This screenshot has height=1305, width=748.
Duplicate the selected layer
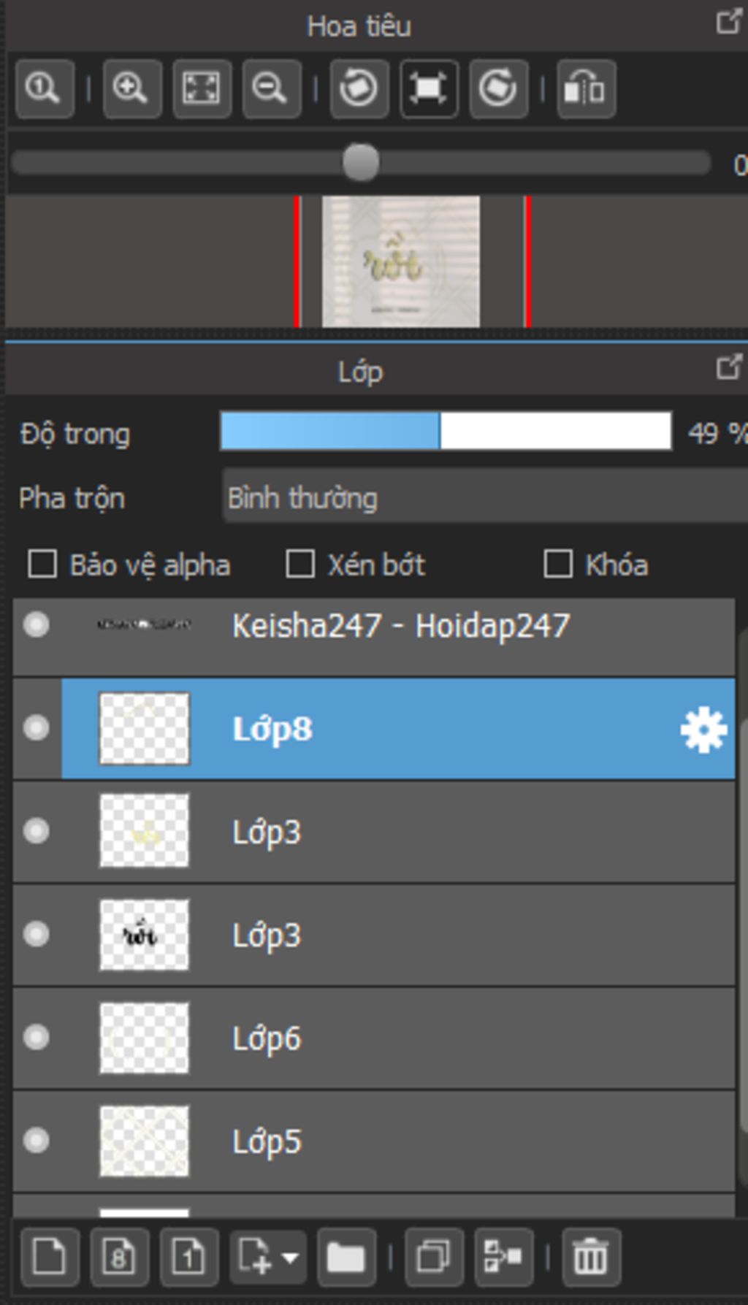433,1258
